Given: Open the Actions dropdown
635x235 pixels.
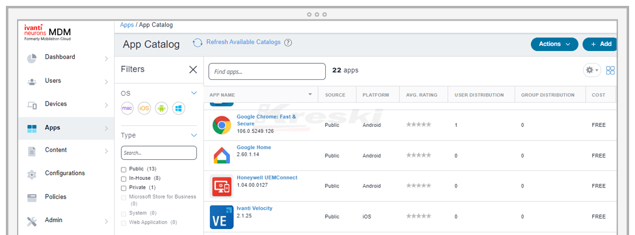Looking at the screenshot, I should pyautogui.click(x=554, y=44).
